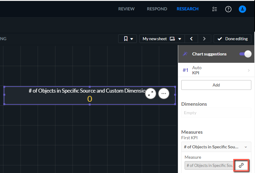The width and height of the screenshot is (255, 173).
Task: Click the Measure expression input field
Action: coord(209,165)
